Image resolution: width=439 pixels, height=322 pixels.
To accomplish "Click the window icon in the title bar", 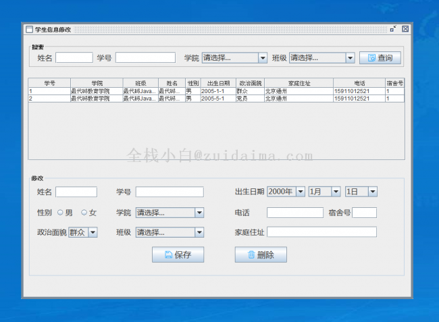I will coord(29,29).
